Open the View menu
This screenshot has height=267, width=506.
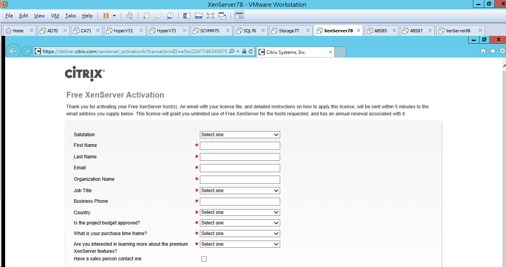[39, 16]
